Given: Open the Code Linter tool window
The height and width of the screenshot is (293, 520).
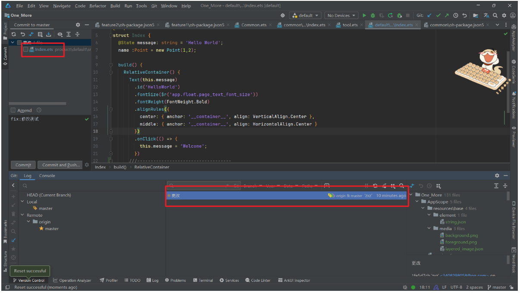Looking at the screenshot, I should pos(258,280).
